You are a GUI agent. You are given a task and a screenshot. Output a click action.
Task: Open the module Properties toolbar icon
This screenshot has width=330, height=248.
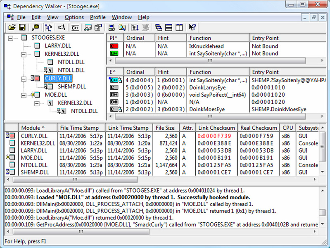(98, 27)
